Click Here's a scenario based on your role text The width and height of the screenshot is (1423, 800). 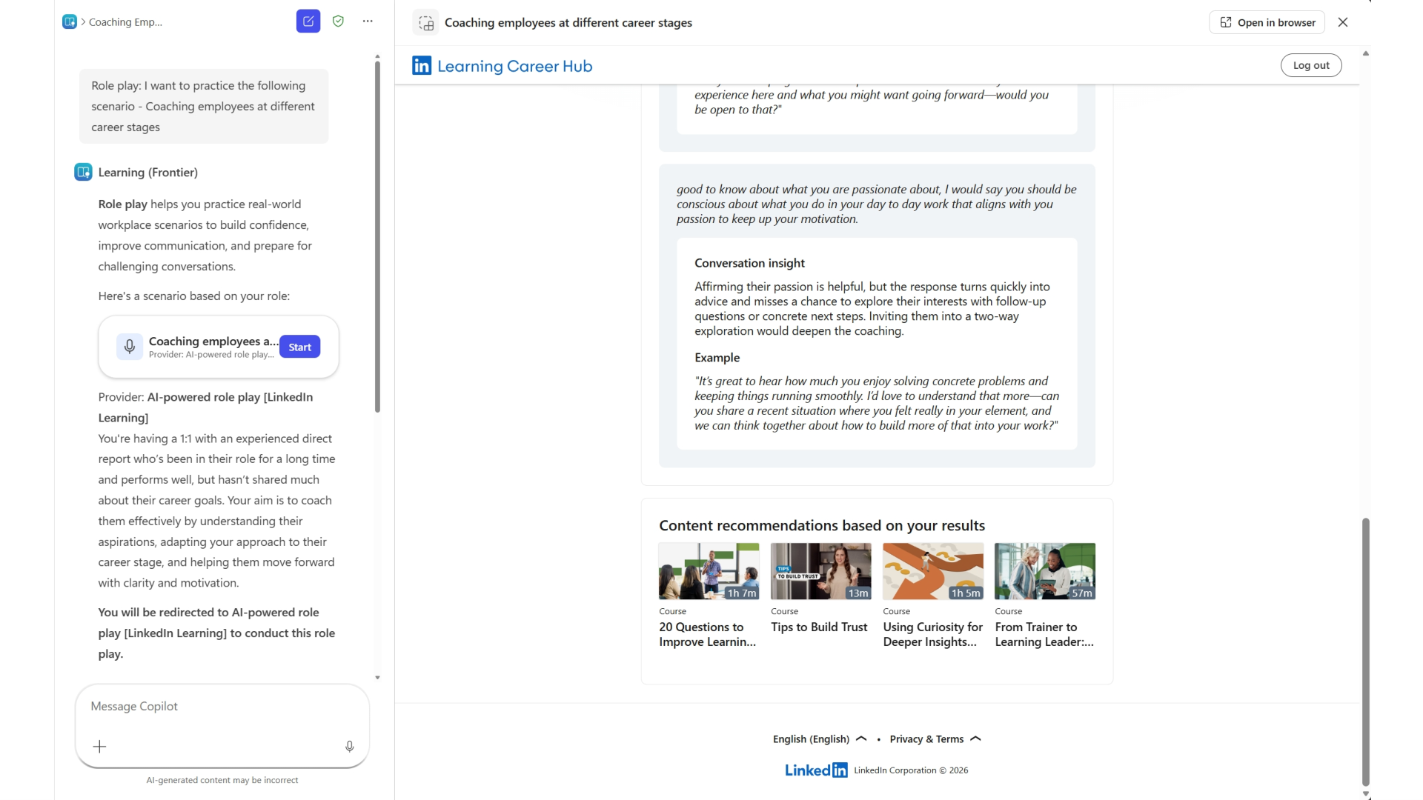194,296
